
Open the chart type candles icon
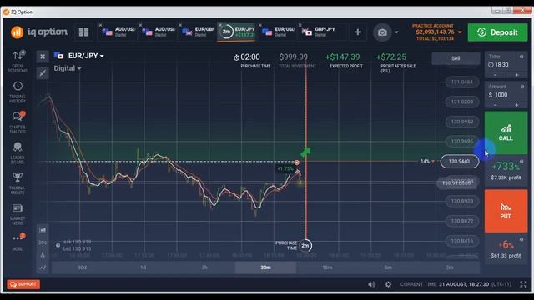coord(43,230)
